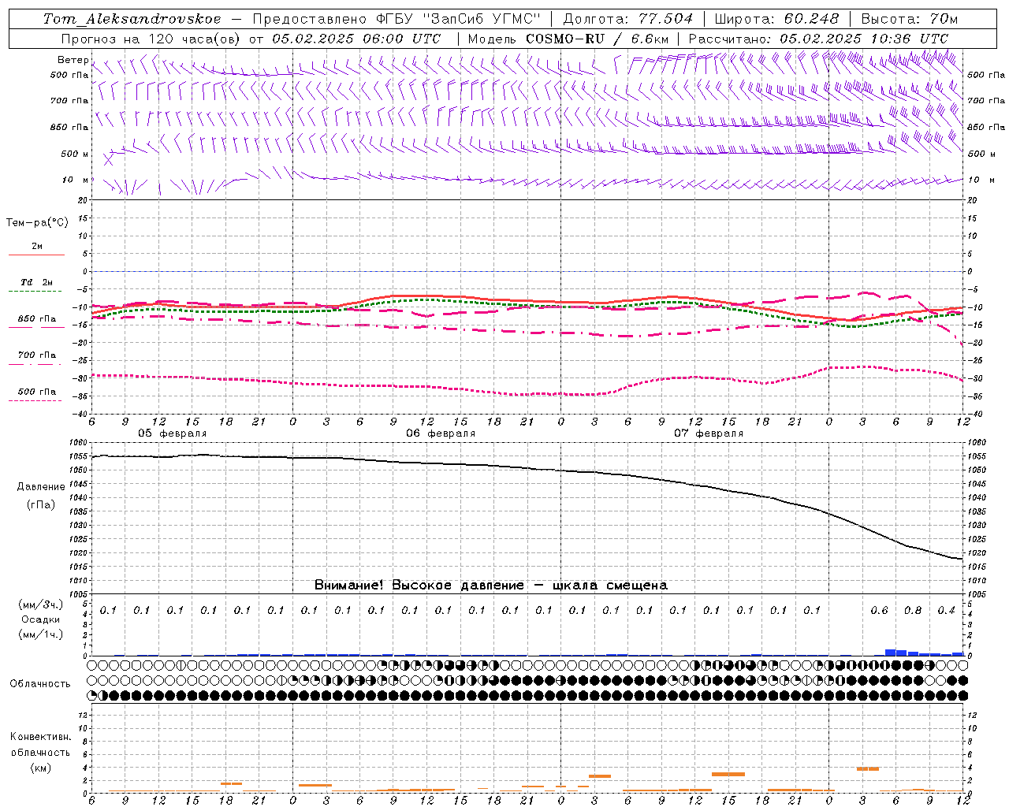Click the "500 гПа" temperature legend entry

(x=36, y=392)
